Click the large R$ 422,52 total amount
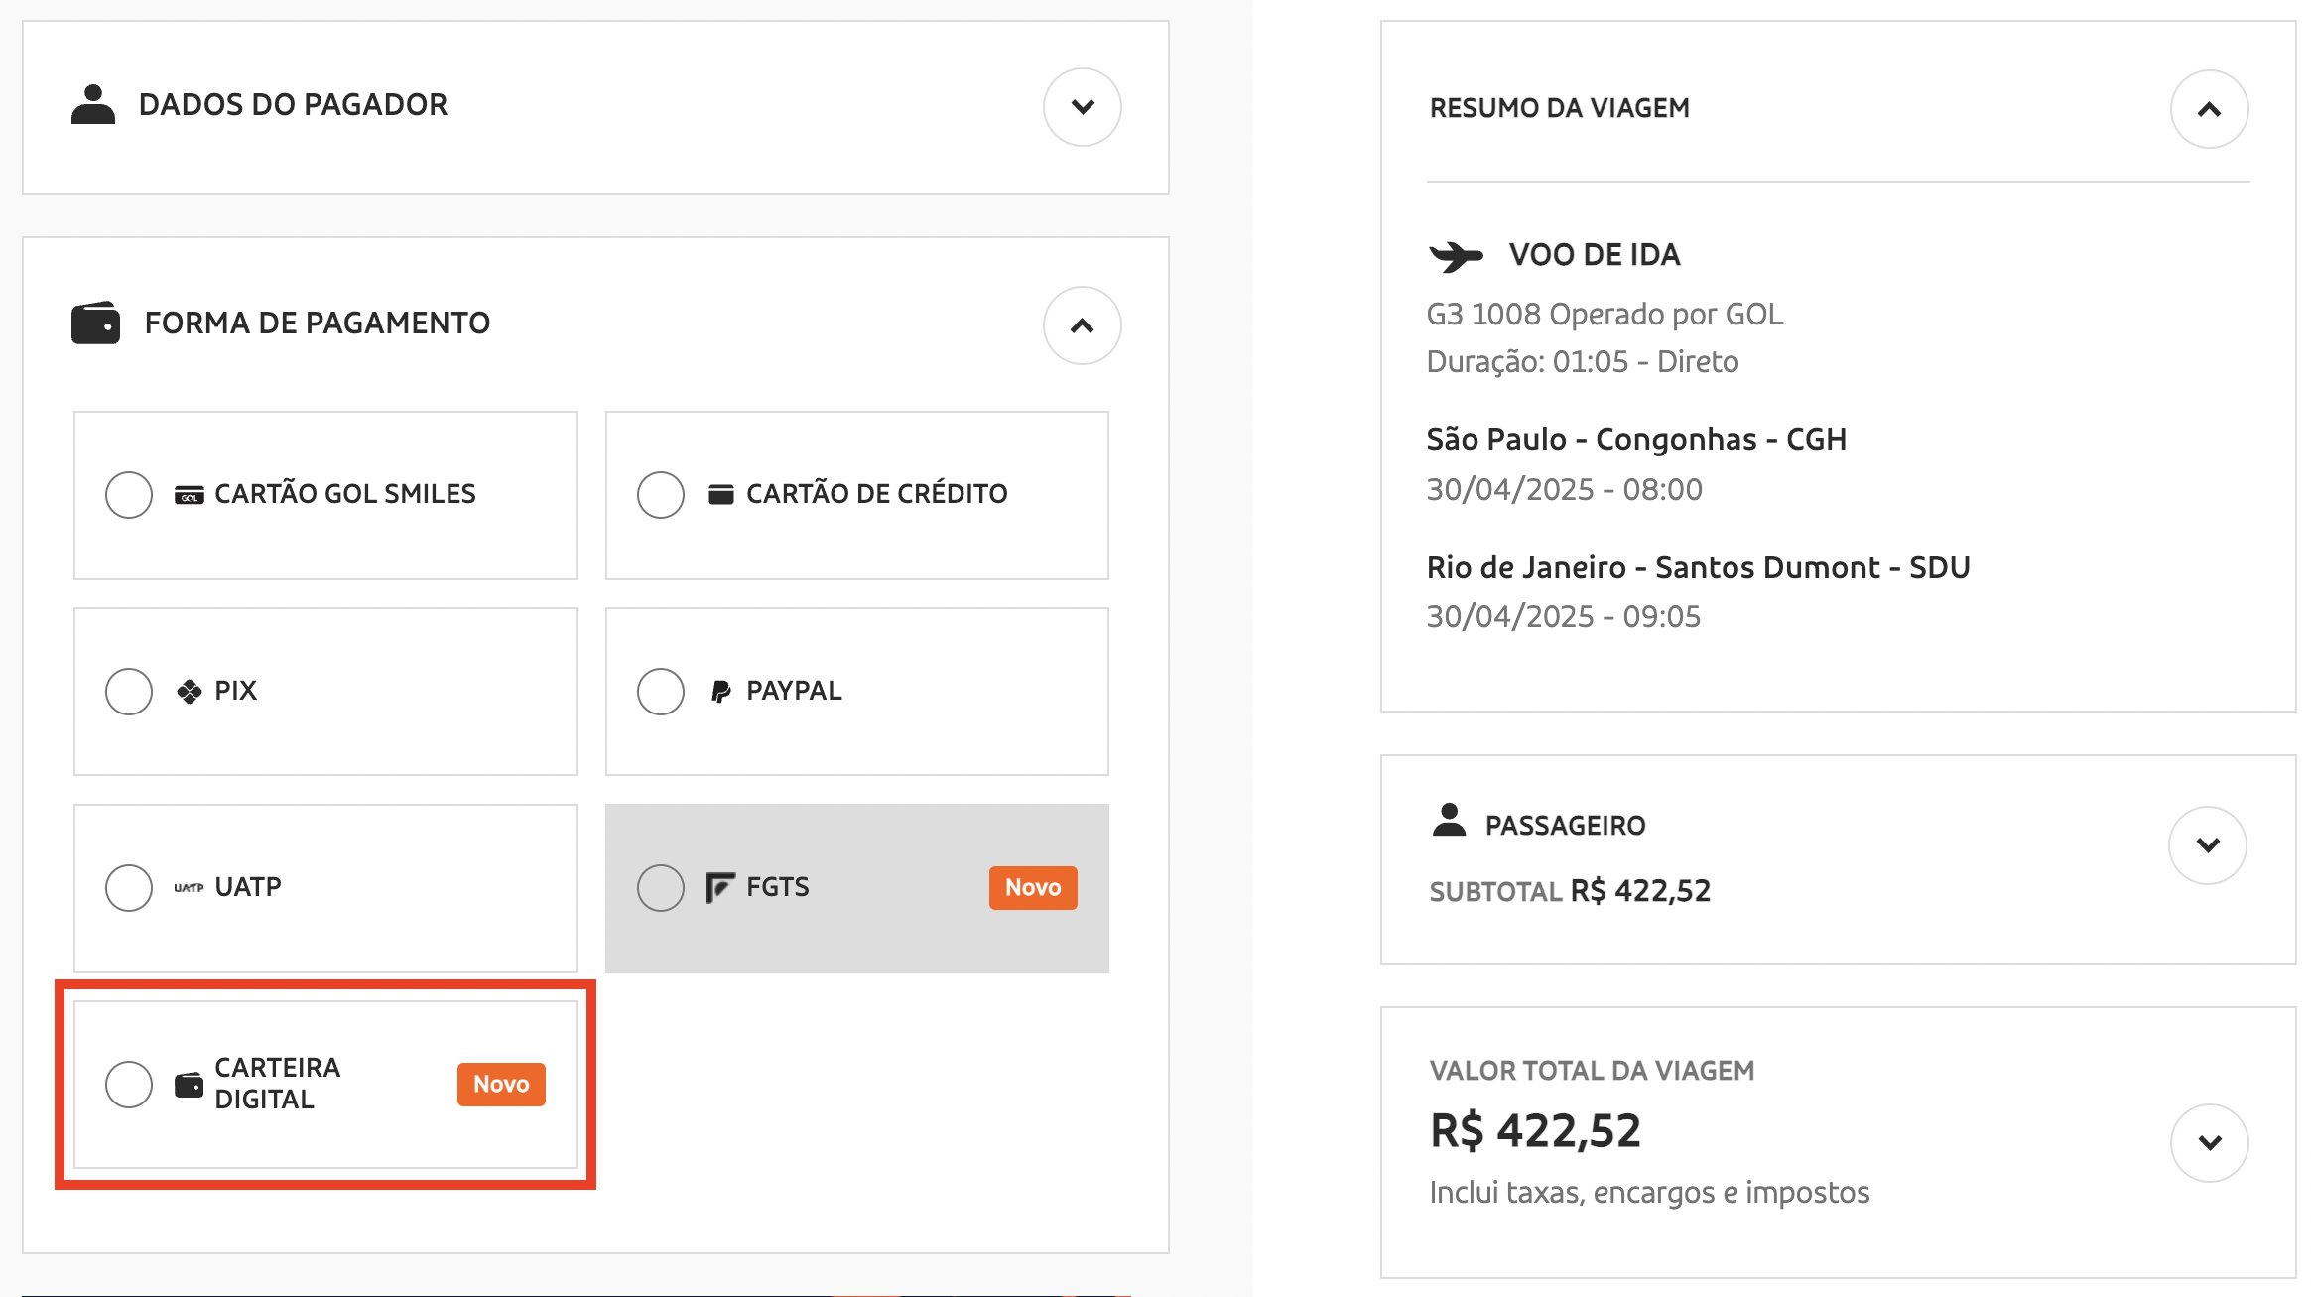Viewport: 2311px width, 1297px height. click(1536, 1131)
